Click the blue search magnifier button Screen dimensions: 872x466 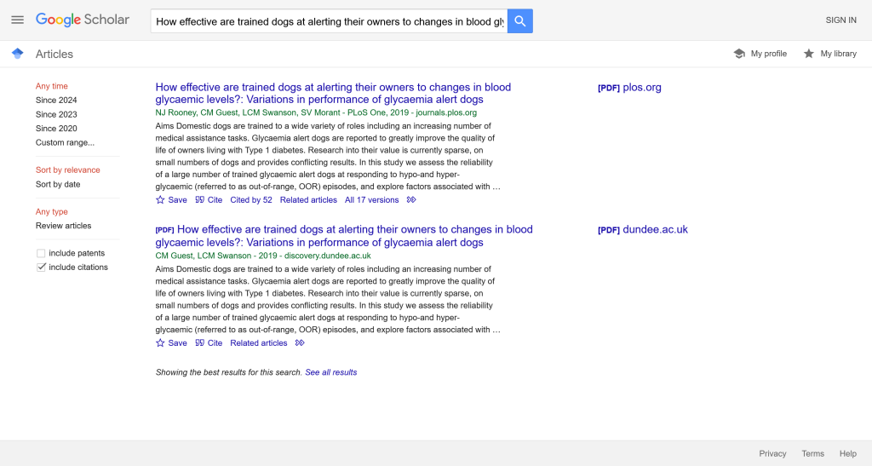point(520,21)
